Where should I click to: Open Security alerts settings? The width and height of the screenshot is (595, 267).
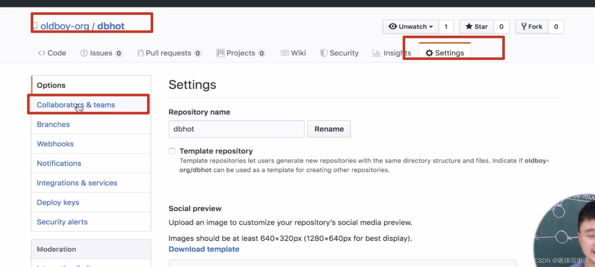click(91, 222)
